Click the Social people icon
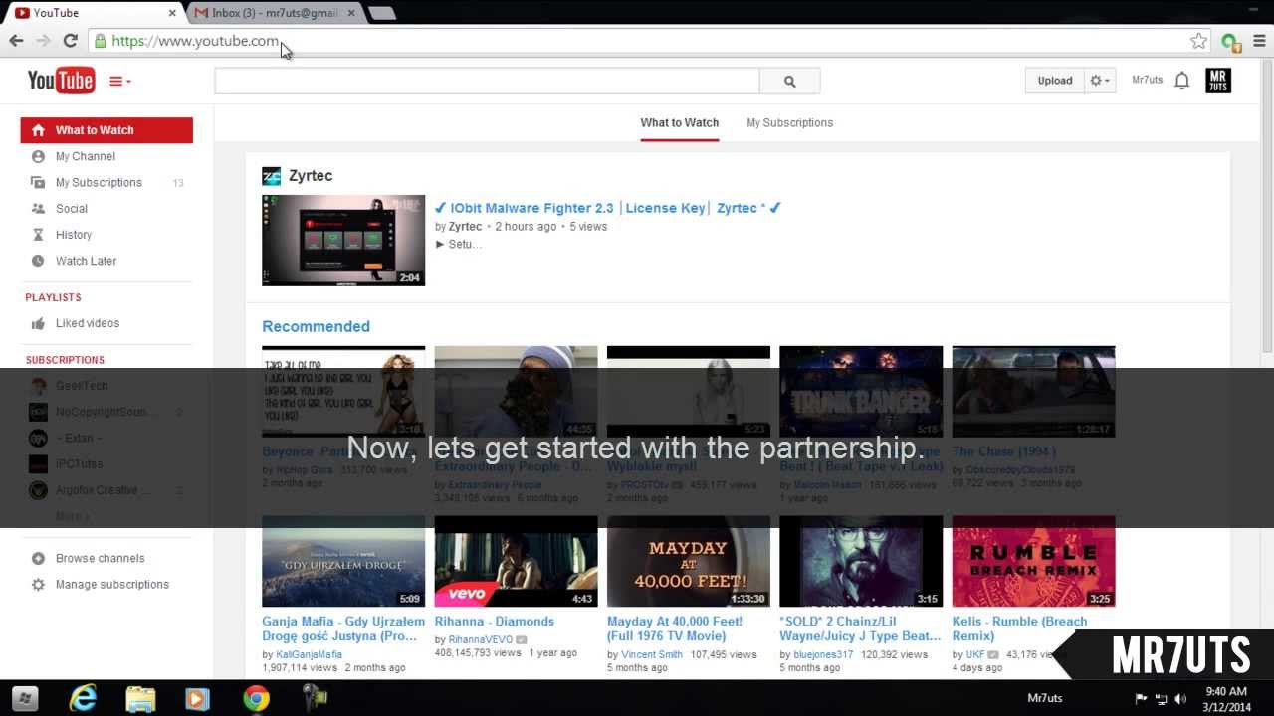The height and width of the screenshot is (716, 1274). coord(38,209)
